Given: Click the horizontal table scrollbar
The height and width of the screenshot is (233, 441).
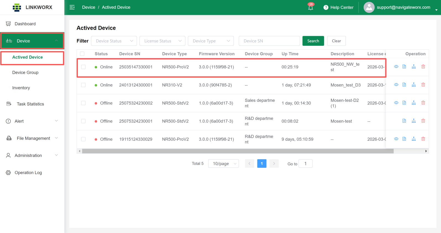Looking at the screenshot, I should [x=238, y=151].
